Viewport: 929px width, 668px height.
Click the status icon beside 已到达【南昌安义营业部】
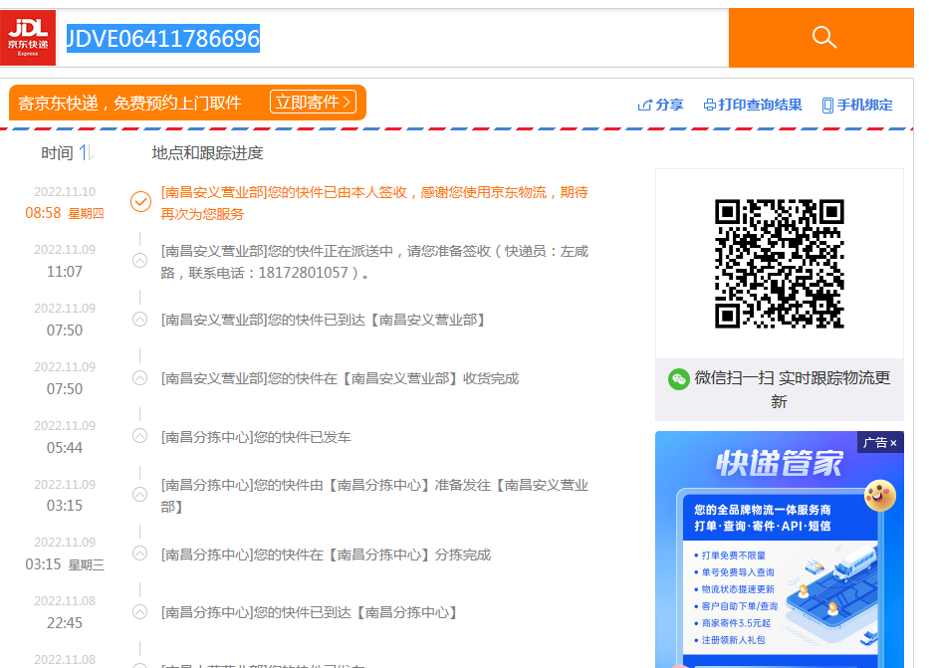click(x=139, y=320)
